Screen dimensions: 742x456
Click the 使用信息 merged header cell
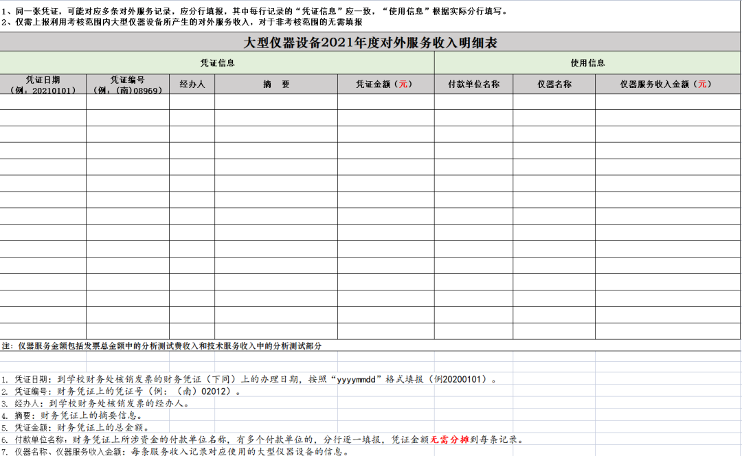[587, 63]
